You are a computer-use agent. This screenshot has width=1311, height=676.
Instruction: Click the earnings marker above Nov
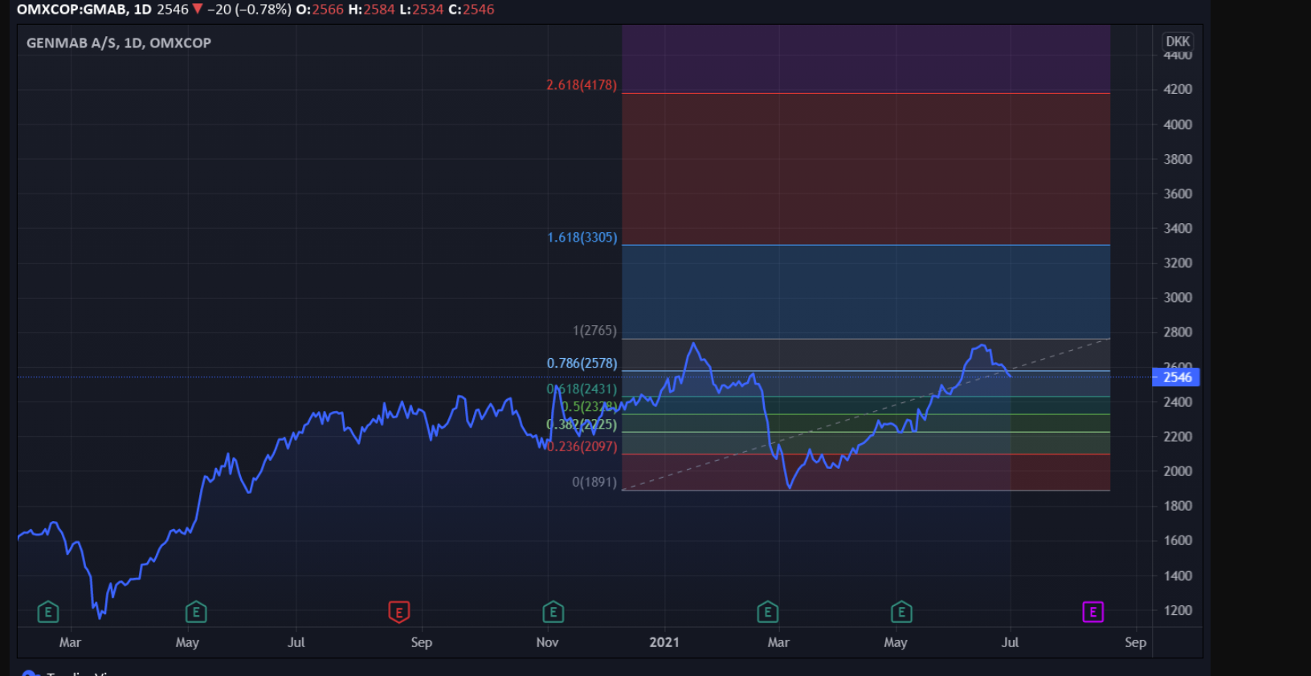(553, 613)
